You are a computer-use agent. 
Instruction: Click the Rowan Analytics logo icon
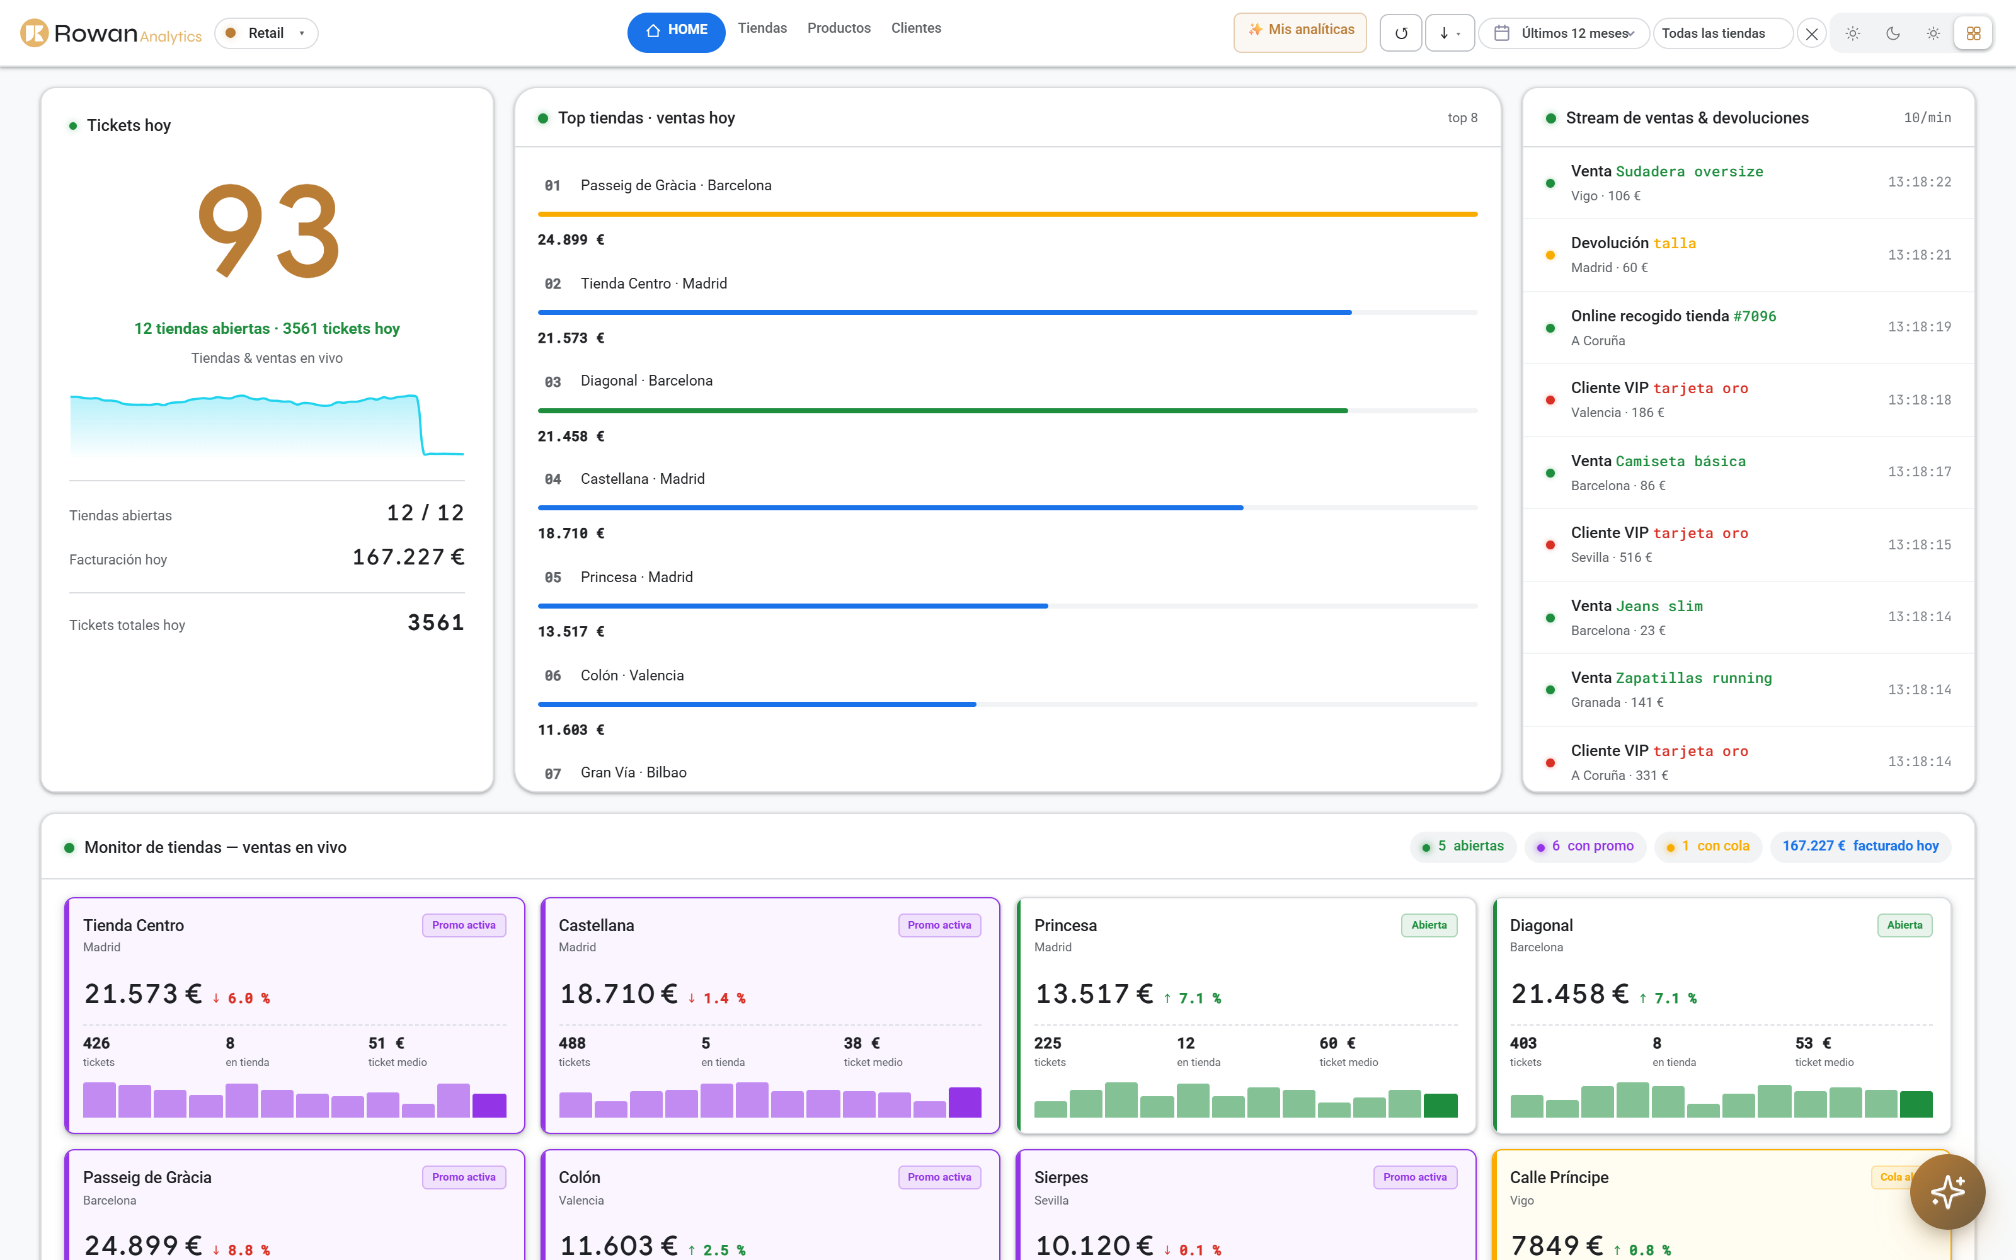34,33
